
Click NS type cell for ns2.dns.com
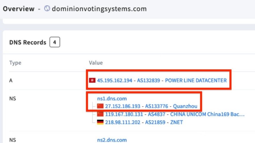click(12, 140)
